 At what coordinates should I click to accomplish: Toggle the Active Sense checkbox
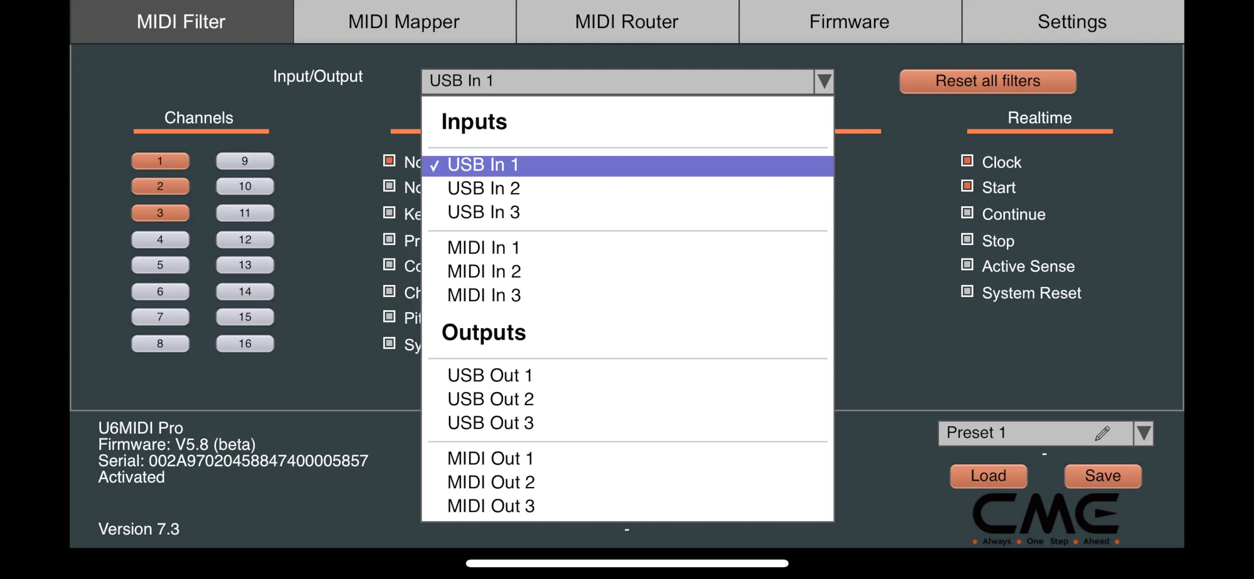coord(966,265)
